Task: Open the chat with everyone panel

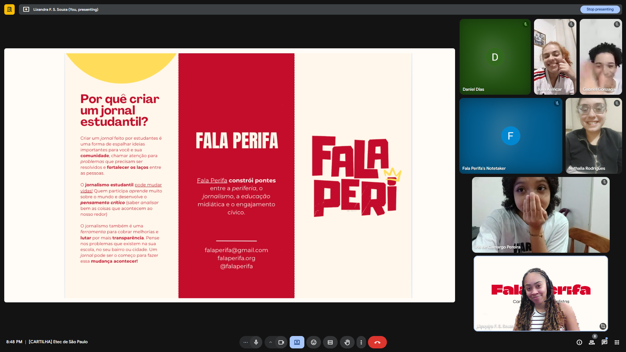Action: coord(604,342)
